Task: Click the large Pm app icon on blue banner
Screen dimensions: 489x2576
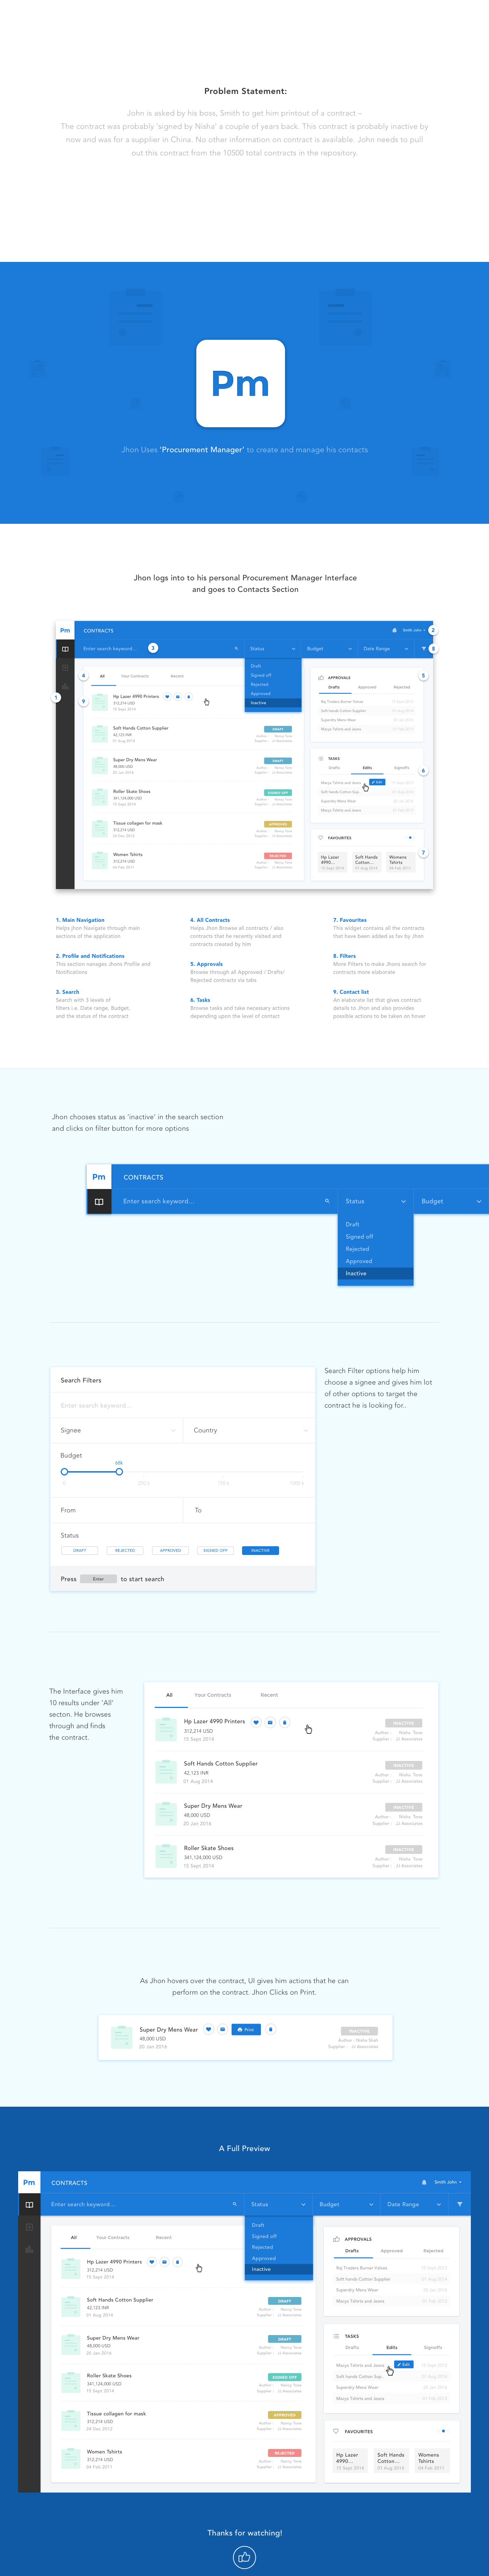Action: tap(240, 383)
